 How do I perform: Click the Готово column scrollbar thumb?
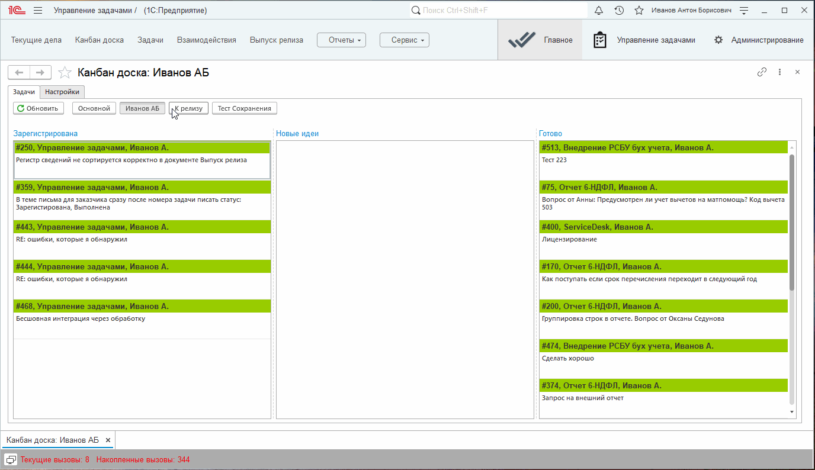pyautogui.click(x=792, y=222)
